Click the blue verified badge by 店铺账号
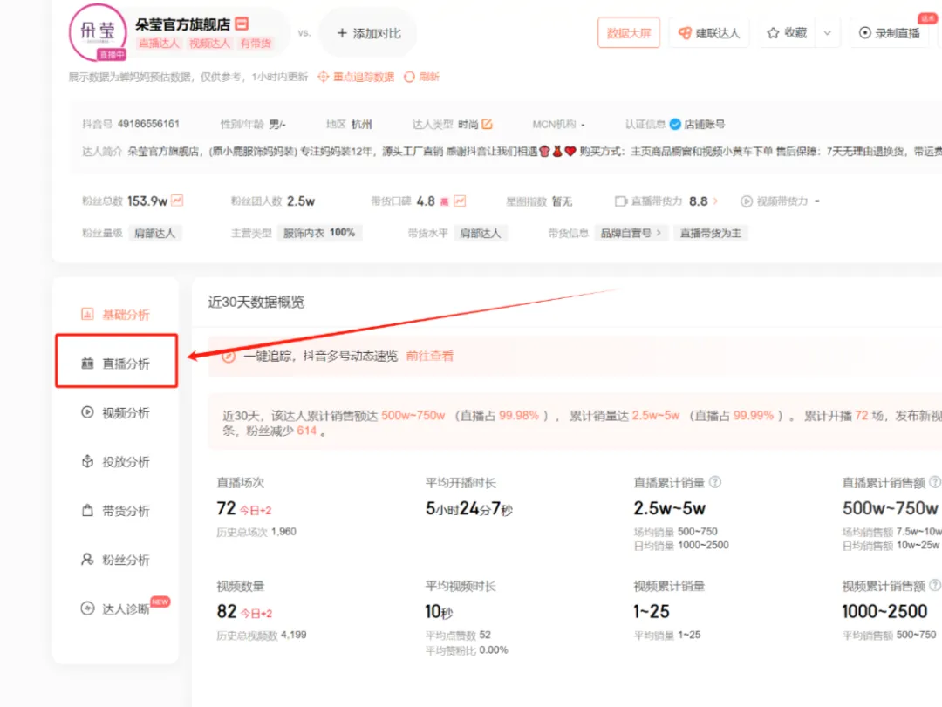Image resolution: width=942 pixels, height=707 pixels. [675, 125]
